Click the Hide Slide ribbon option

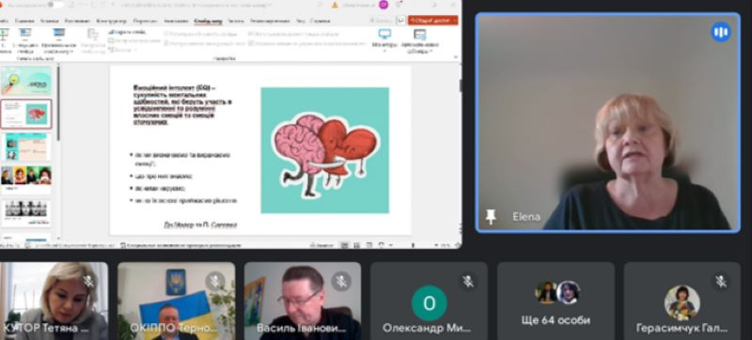[x=127, y=32]
